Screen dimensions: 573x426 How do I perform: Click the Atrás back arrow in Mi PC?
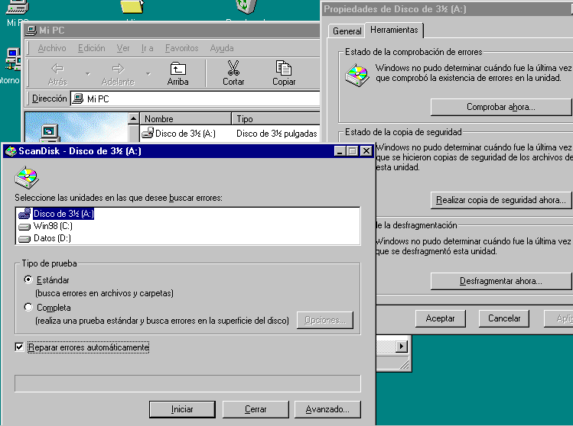click(x=57, y=68)
